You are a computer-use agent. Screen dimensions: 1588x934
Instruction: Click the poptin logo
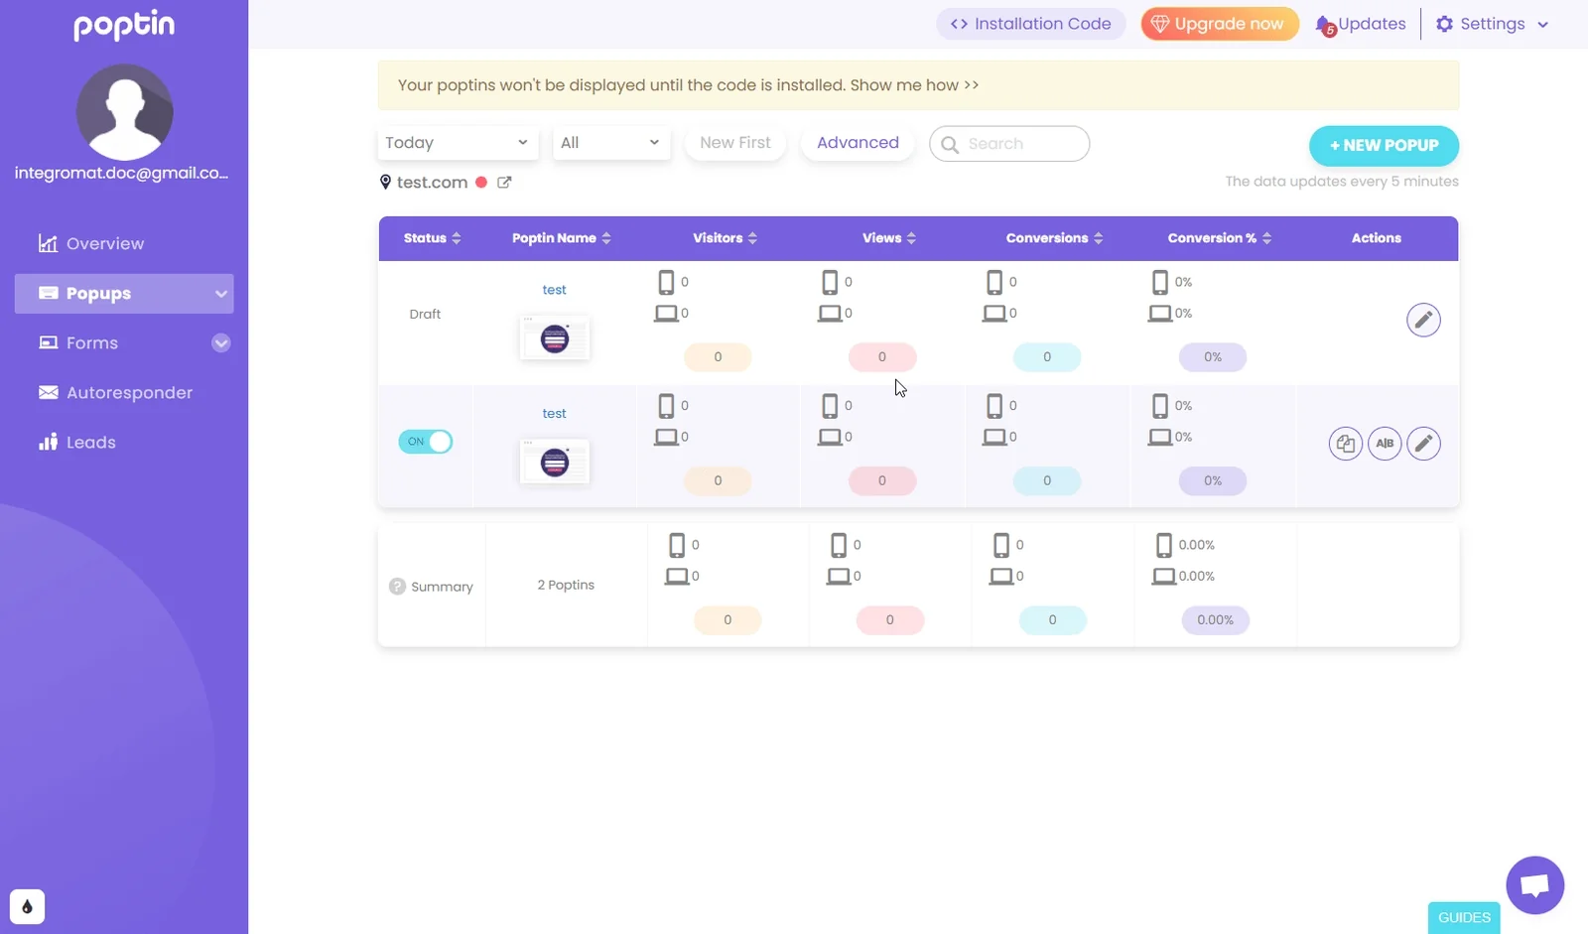[124, 25]
